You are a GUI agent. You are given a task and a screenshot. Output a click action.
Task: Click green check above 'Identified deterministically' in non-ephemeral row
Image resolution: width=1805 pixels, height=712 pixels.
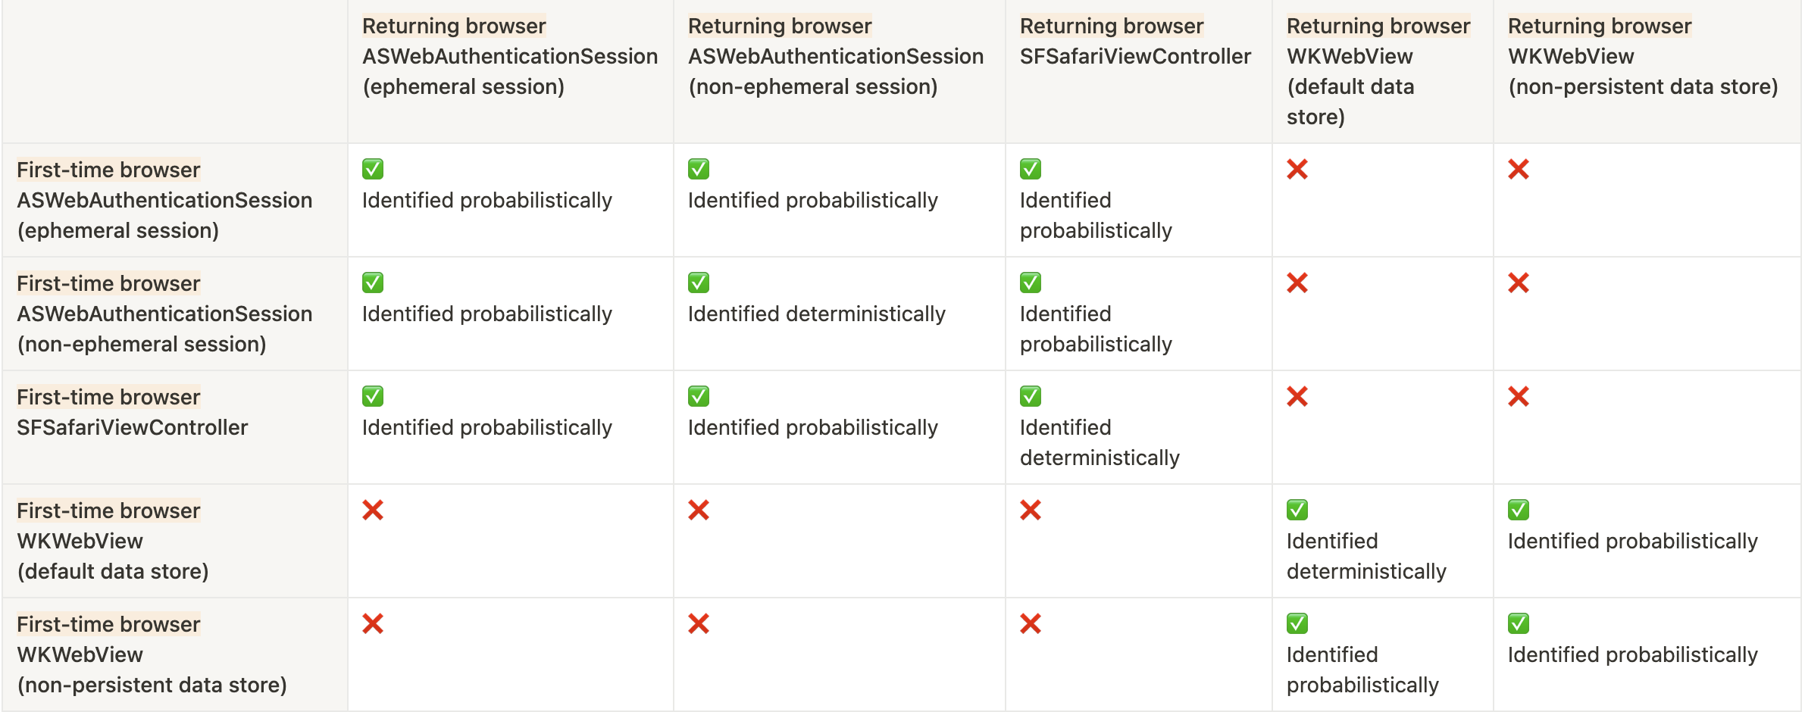tap(699, 283)
